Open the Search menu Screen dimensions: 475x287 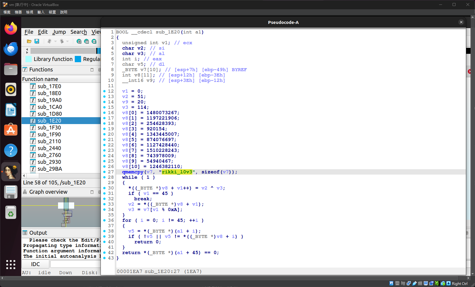[x=79, y=32]
